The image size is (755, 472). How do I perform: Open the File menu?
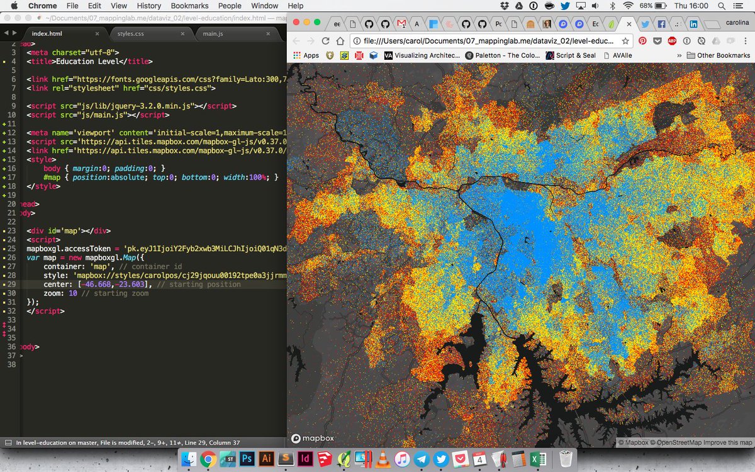72,6
